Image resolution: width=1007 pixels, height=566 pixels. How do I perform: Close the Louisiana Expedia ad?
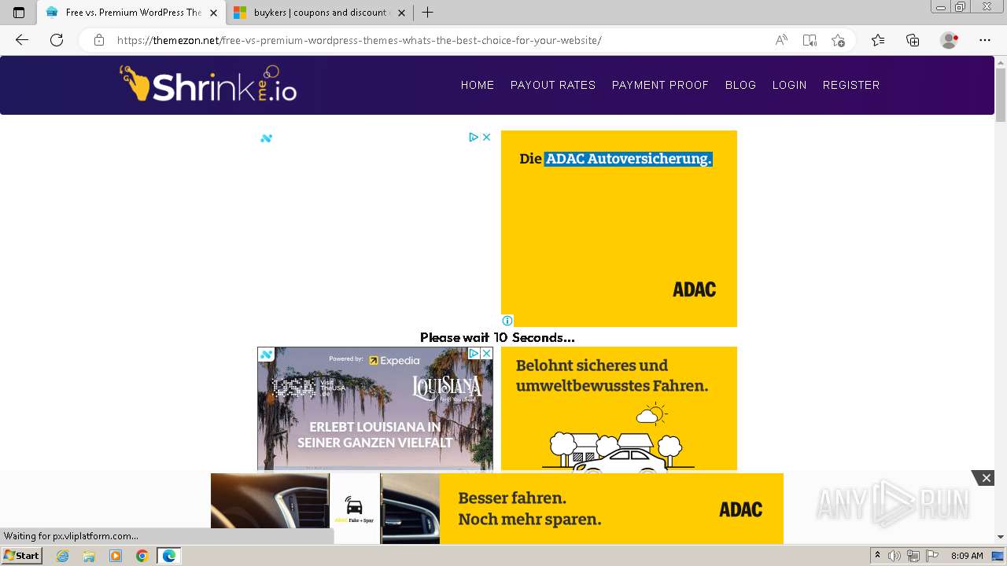[487, 354]
